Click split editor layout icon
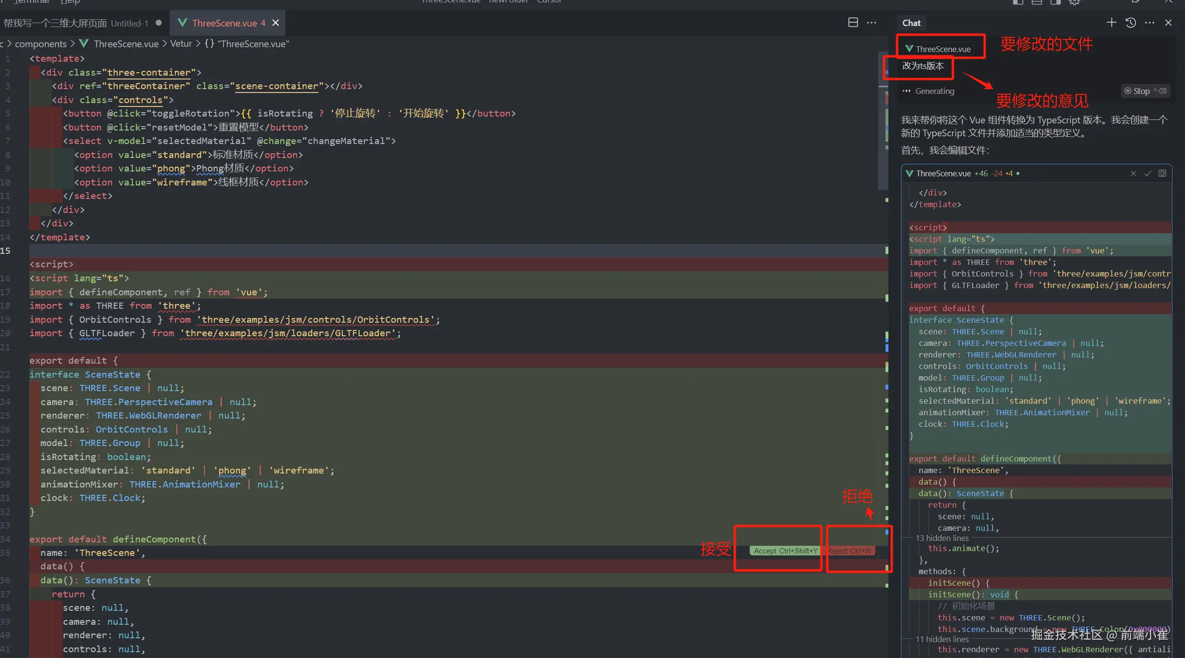 pyautogui.click(x=853, y=23)
